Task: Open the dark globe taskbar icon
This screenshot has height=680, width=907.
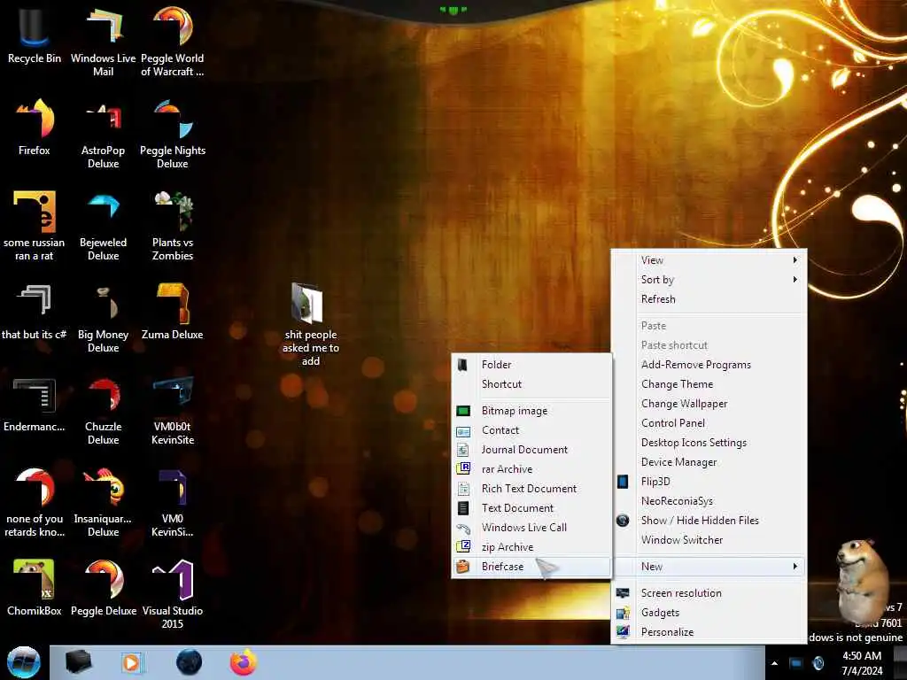Action: 189,662
